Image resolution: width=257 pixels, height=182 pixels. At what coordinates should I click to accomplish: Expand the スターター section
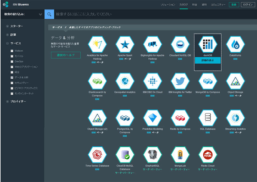(7, 26)
